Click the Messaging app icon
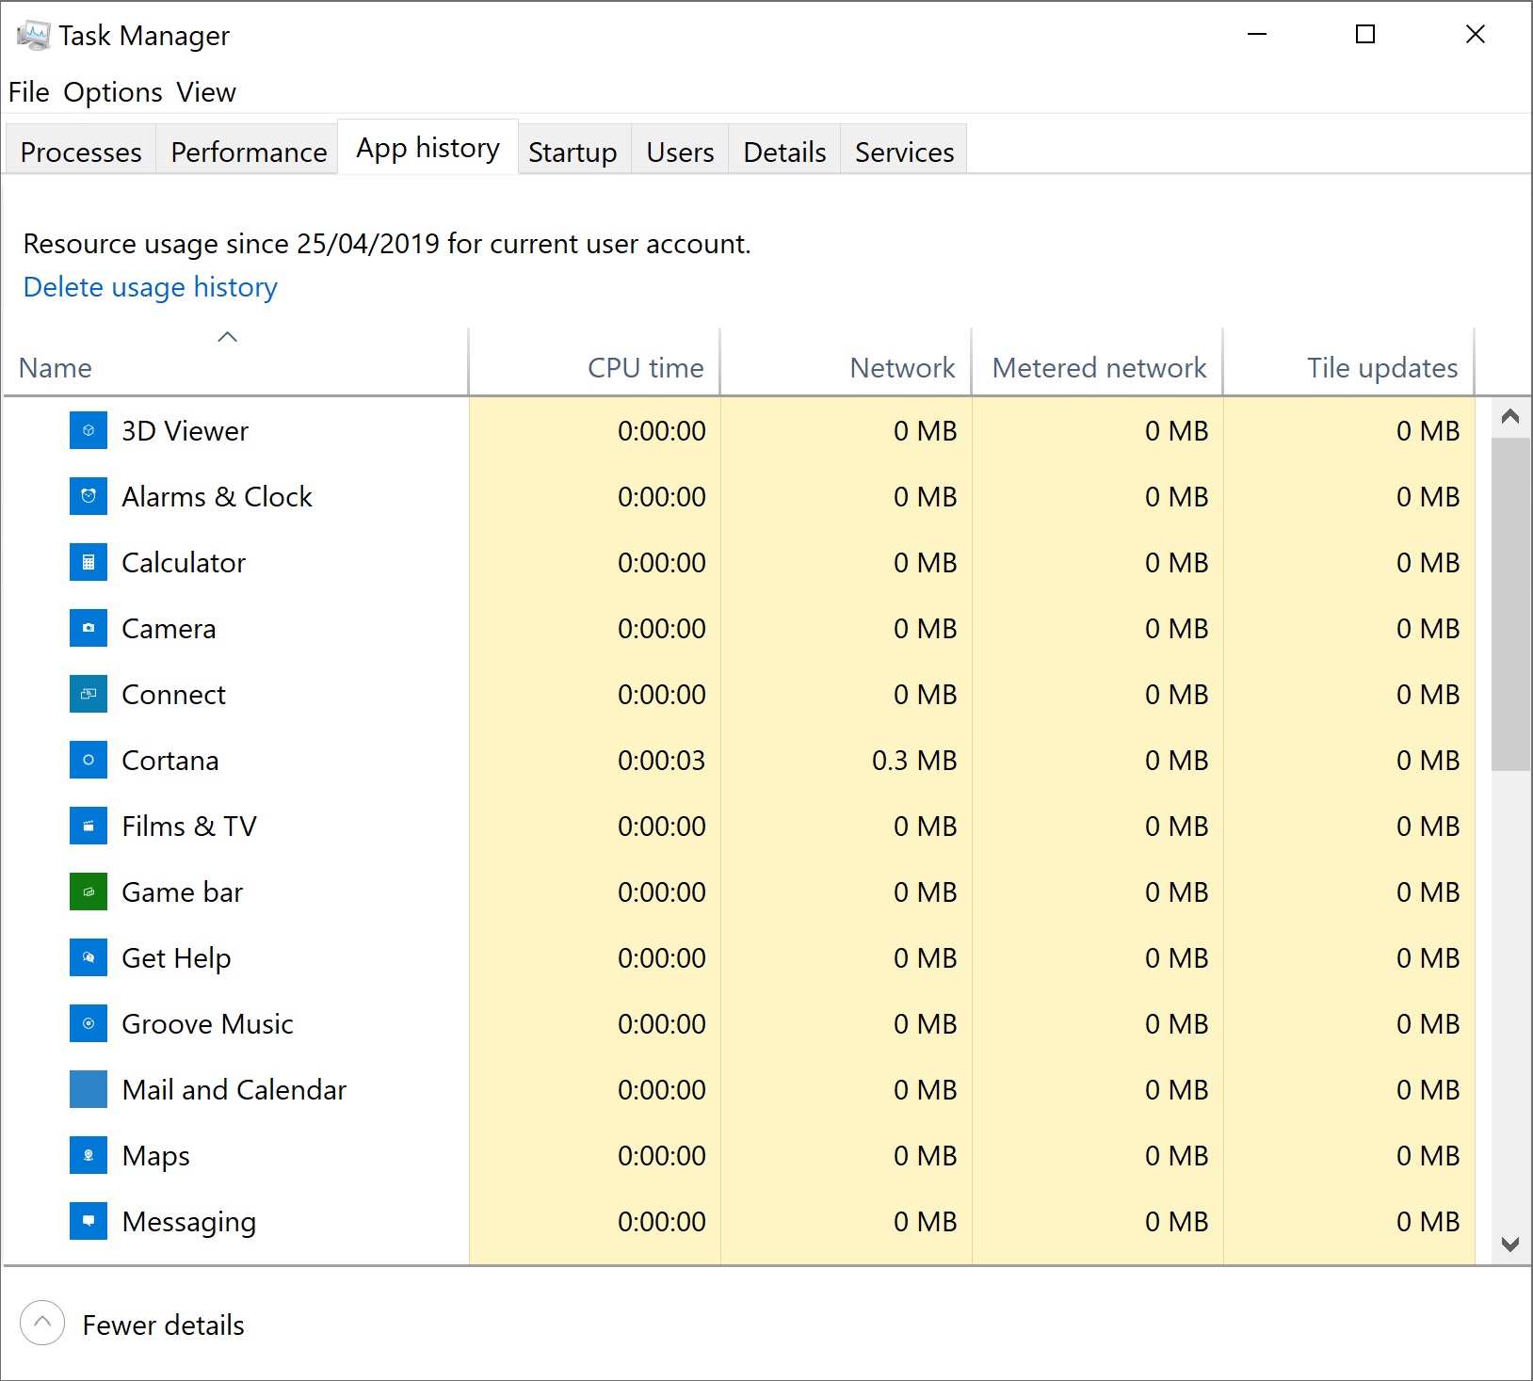This screenshot has width=1533, height=1381. (x=89, y=1221)
